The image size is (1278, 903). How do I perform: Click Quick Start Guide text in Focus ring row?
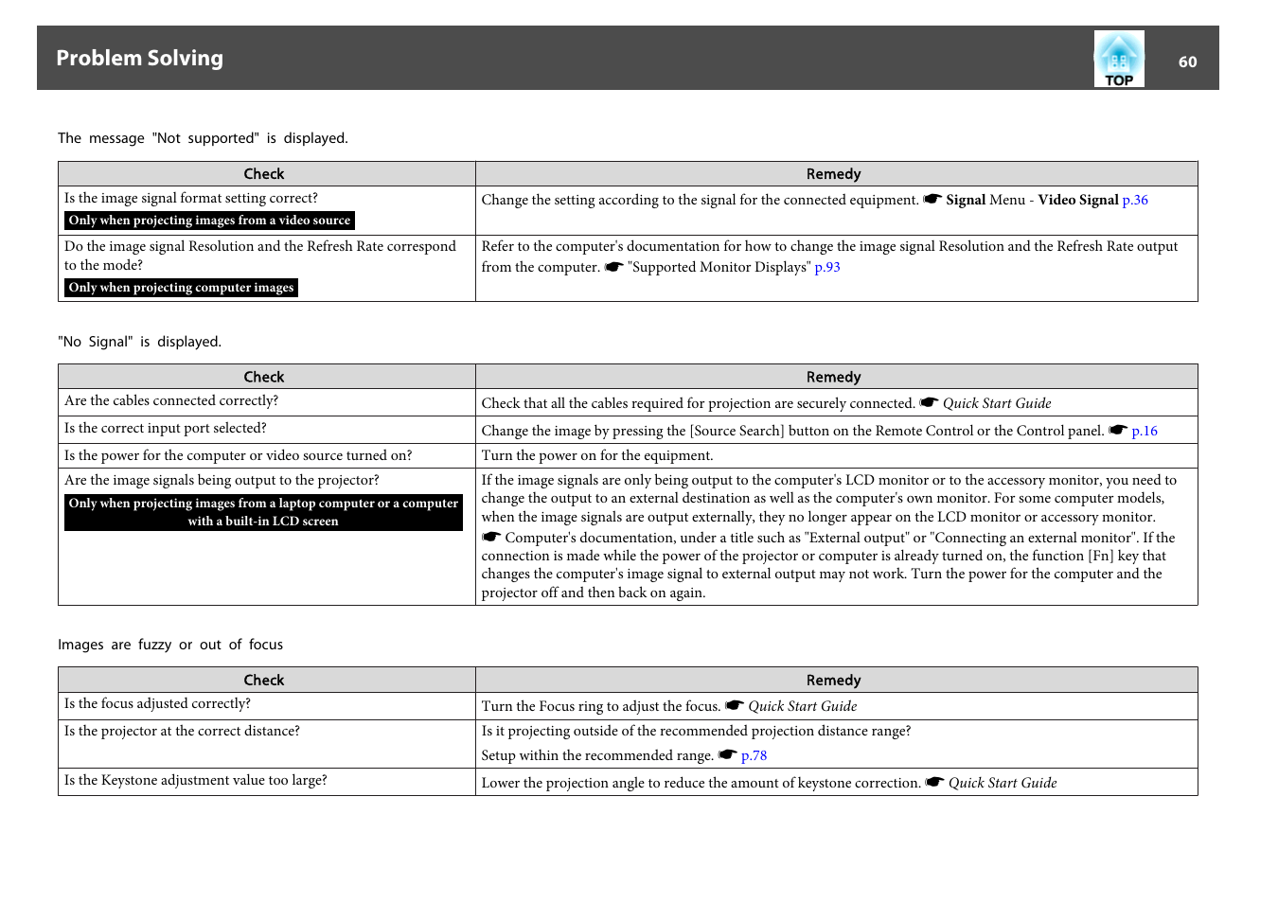pyautogui.click(x=803, y=706)
